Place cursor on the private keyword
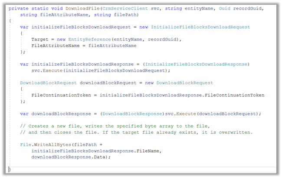 pyautogui.click(x=18, y=8)
